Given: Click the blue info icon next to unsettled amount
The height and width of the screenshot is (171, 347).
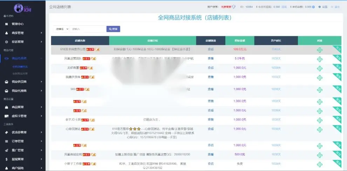Looking at the screenshot, I should point(313,7).
